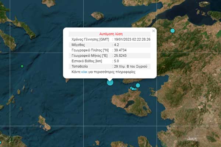Click the magnitude value 4.2
The width and height of the screenshot is (221, 147).
click(117, 44)
